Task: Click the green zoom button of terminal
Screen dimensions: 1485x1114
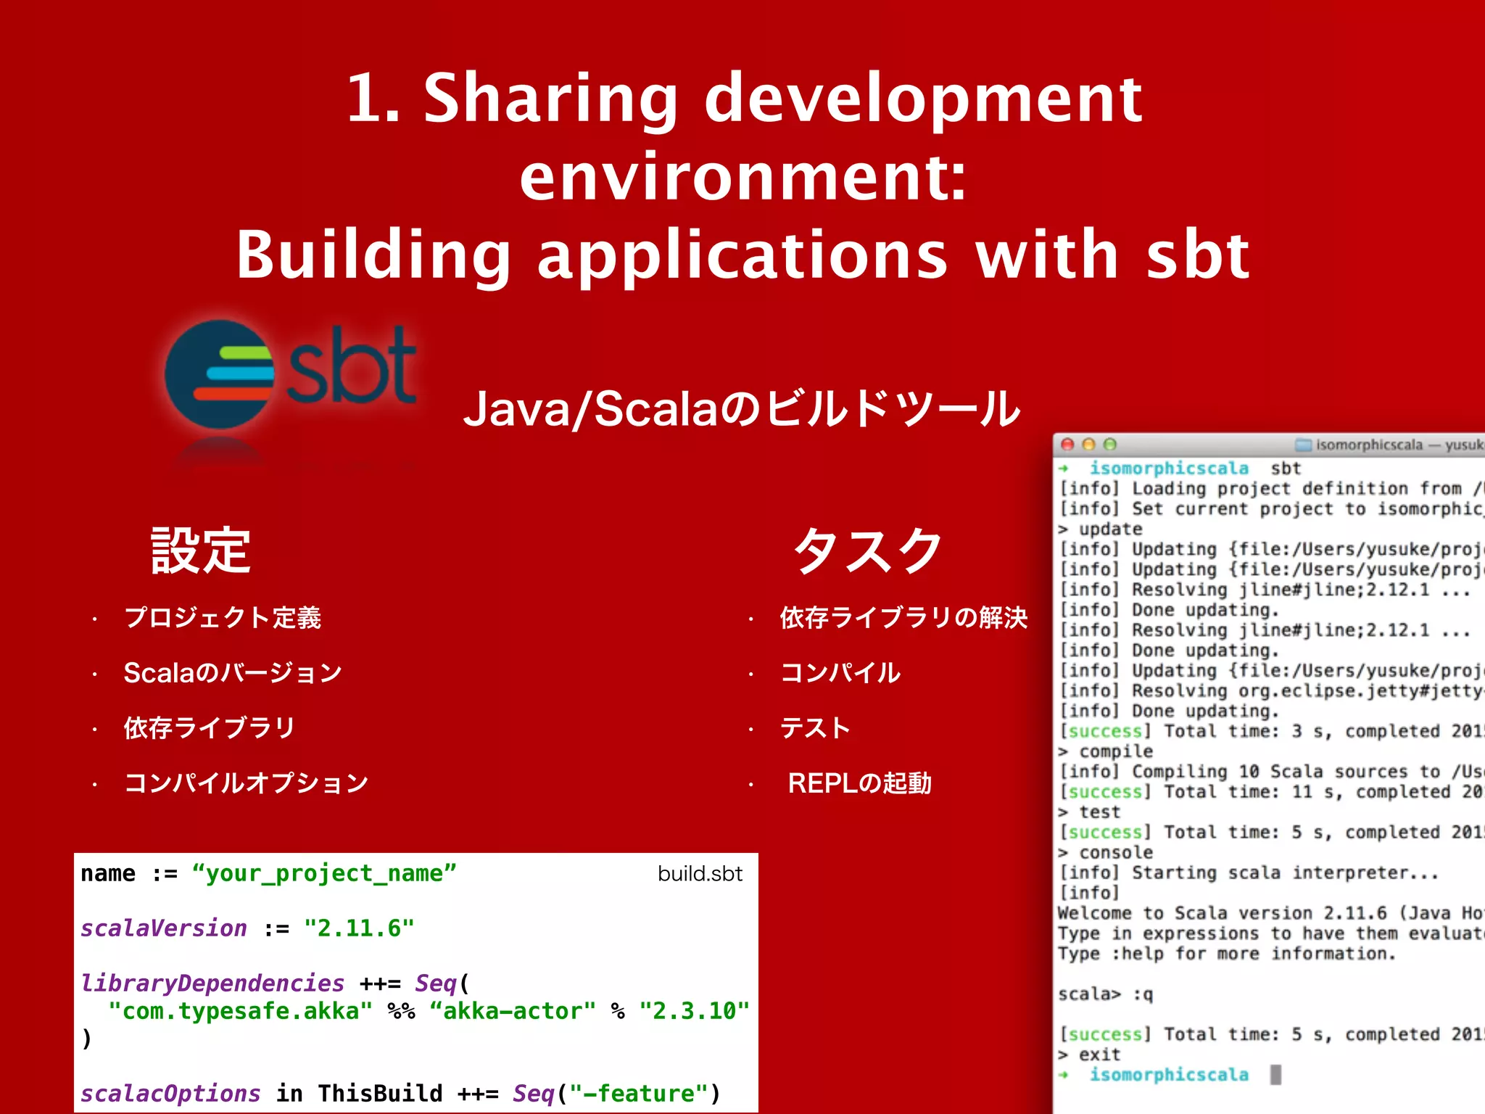Action: (x=1109, y=444)
